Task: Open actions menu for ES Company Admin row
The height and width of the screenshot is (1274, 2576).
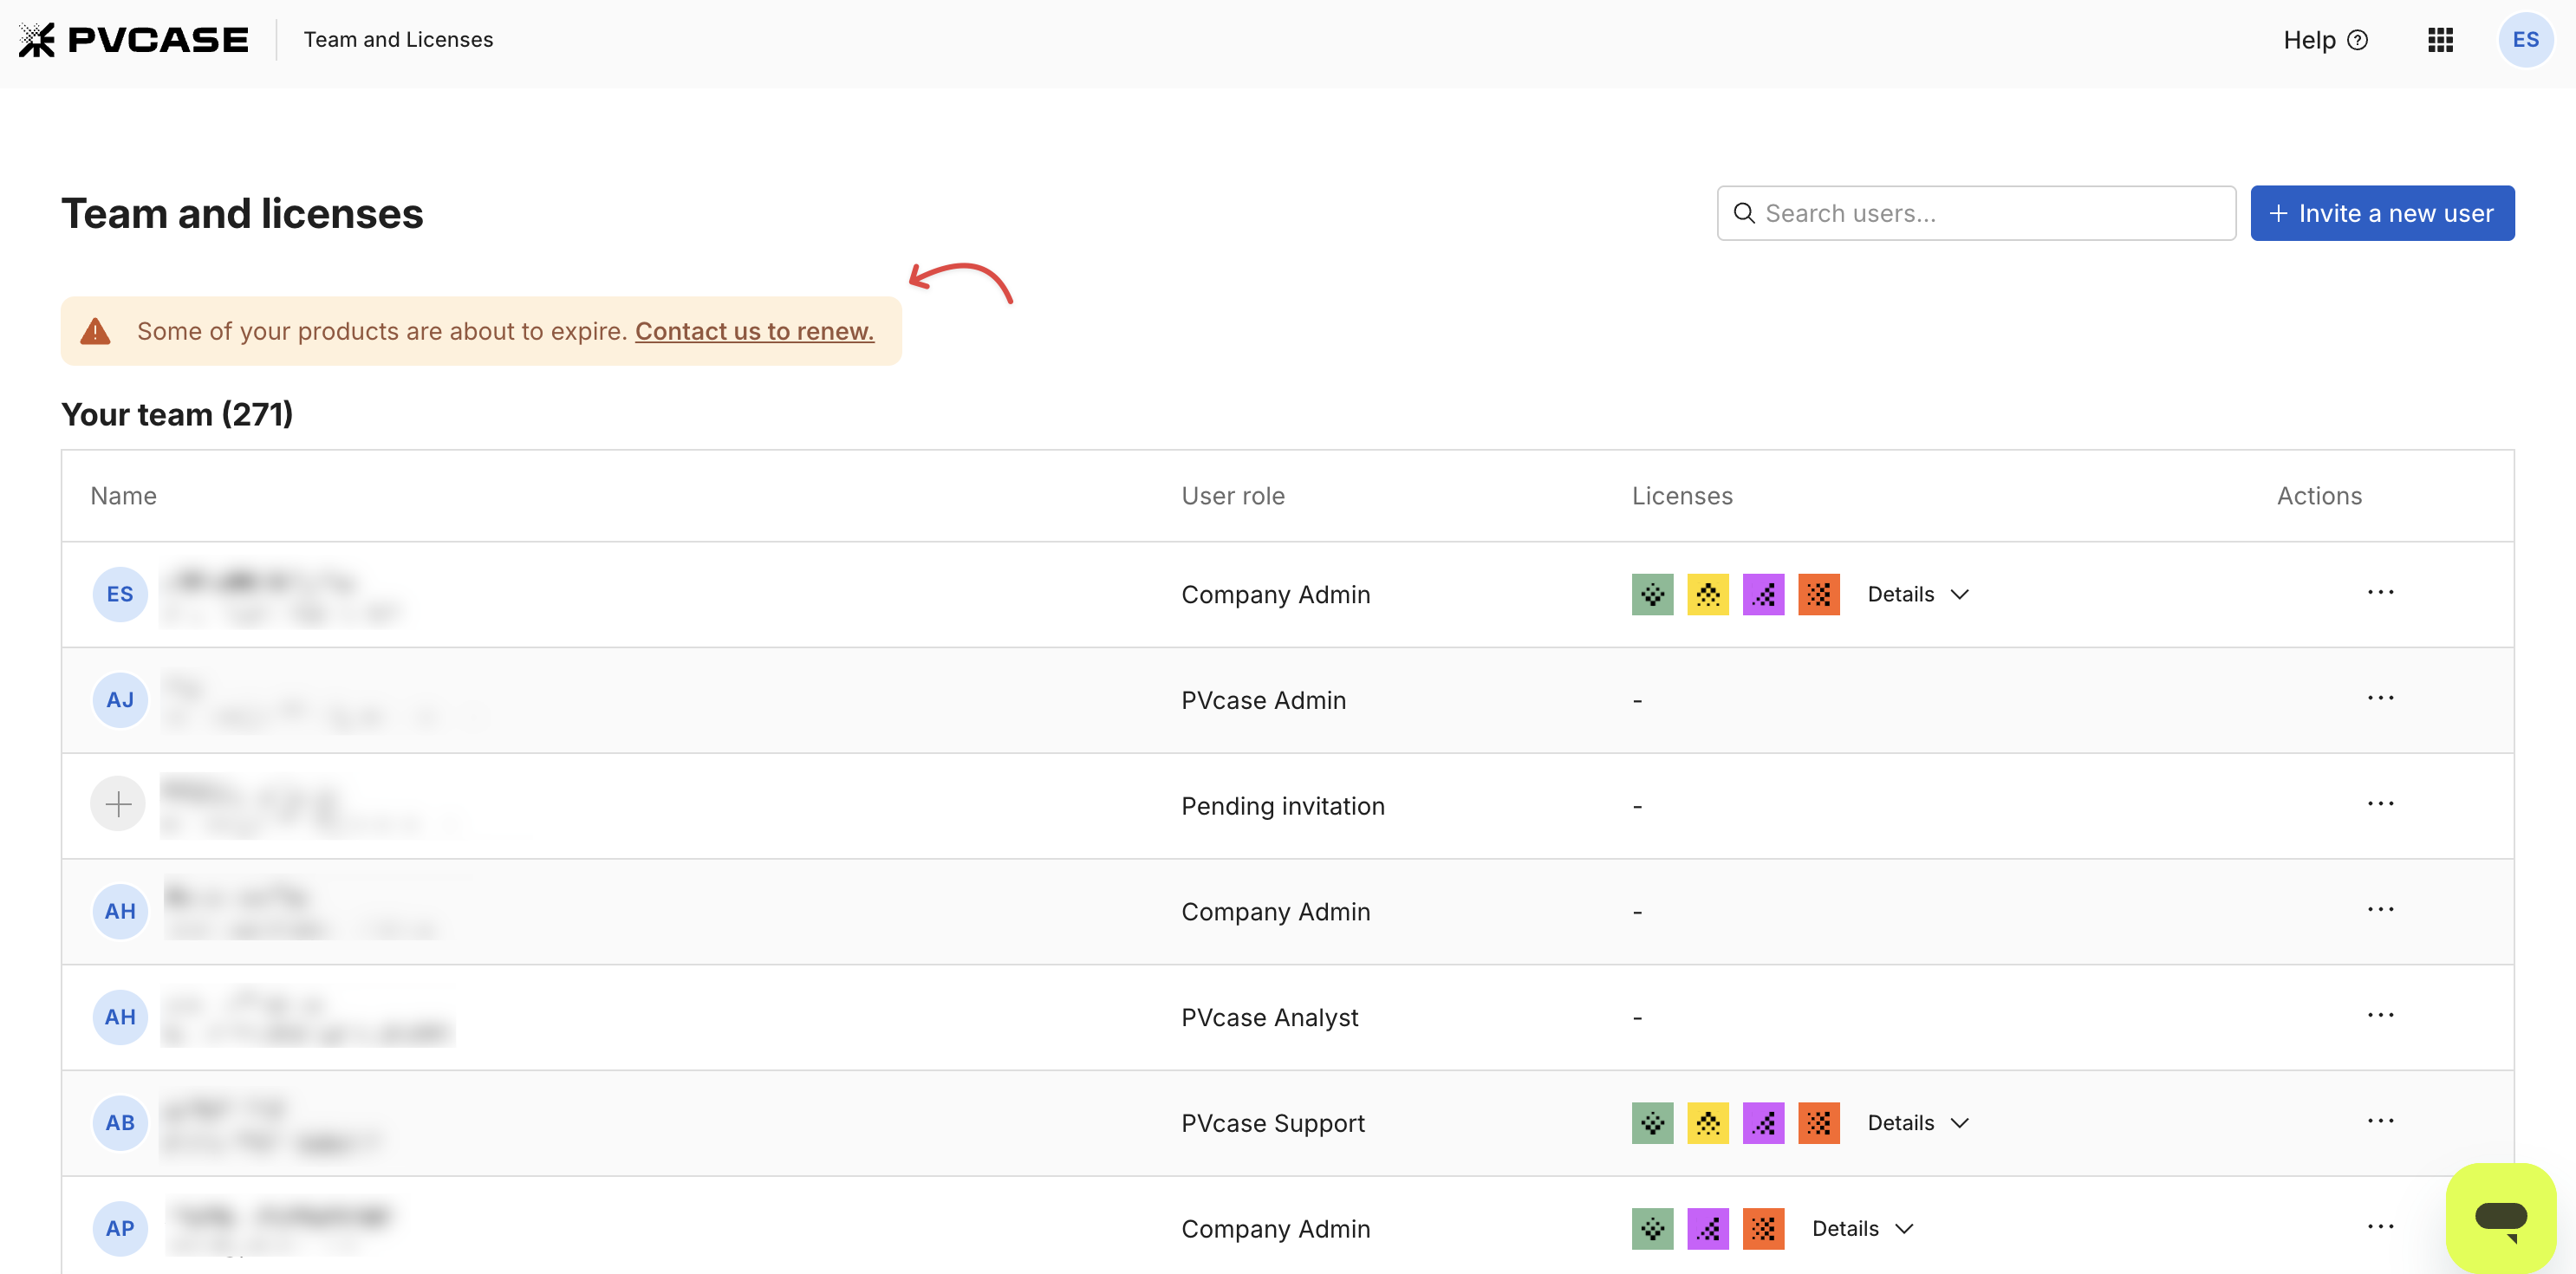Action: (2380, 592)
